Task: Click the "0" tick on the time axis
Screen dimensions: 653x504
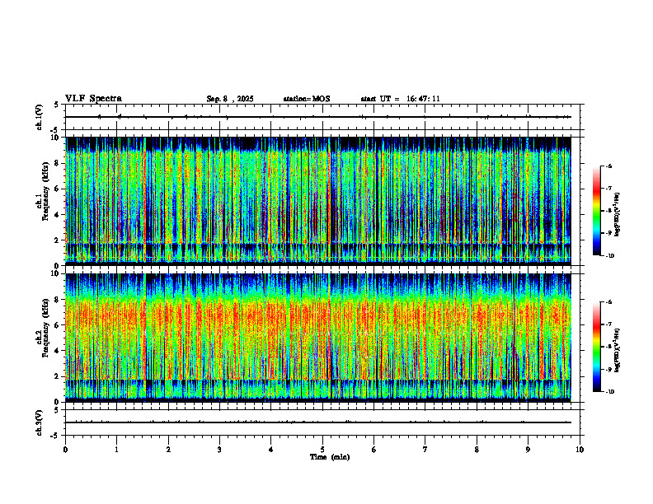Action: coord(65,450)
